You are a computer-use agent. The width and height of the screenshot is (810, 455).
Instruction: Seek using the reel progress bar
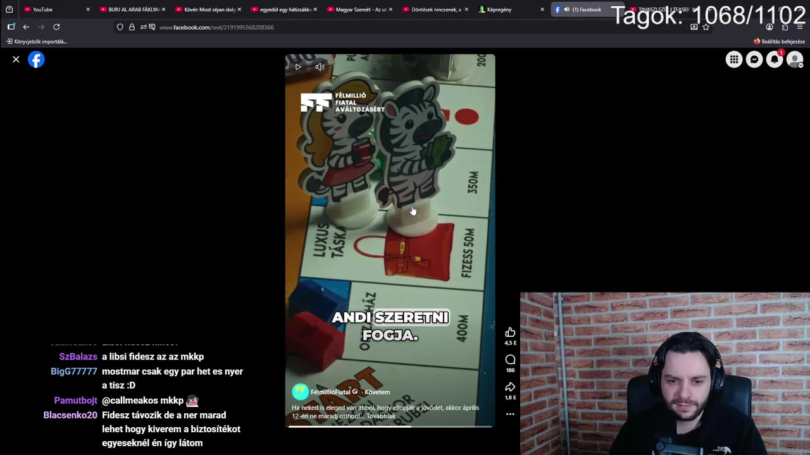tap(390, 427)
